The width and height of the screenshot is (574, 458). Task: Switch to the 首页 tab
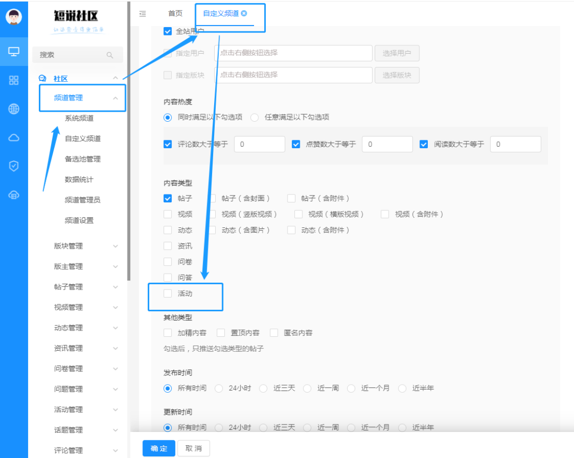(175, 14)
